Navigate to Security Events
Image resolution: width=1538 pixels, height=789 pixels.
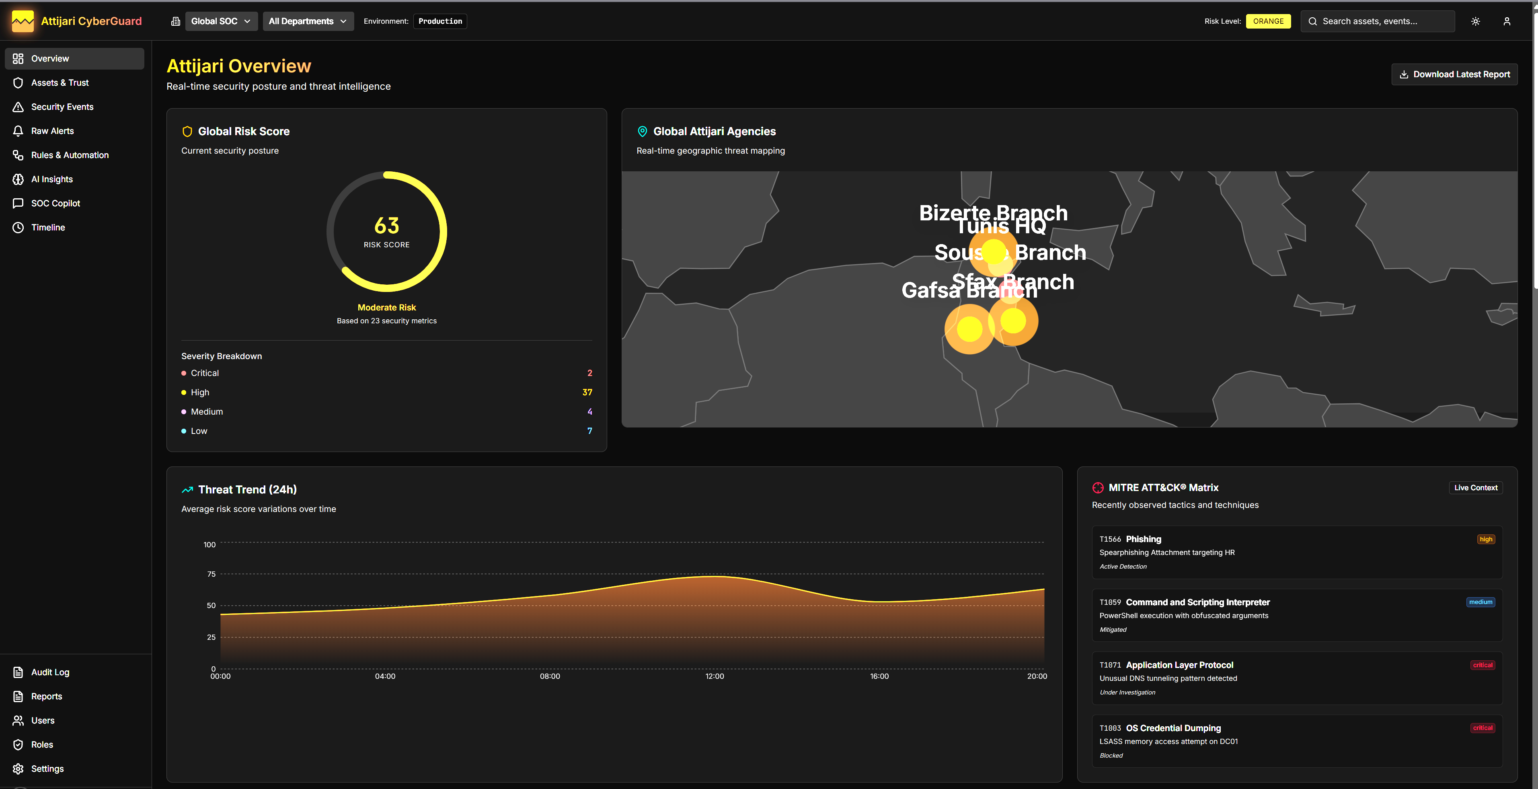click(x=75, y=107)
